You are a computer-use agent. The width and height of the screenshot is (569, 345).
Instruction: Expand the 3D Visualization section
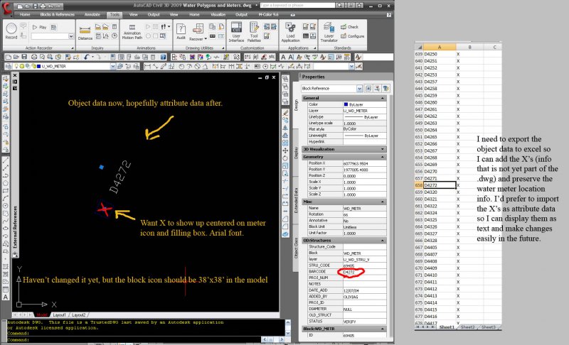(x=382, y=149)
